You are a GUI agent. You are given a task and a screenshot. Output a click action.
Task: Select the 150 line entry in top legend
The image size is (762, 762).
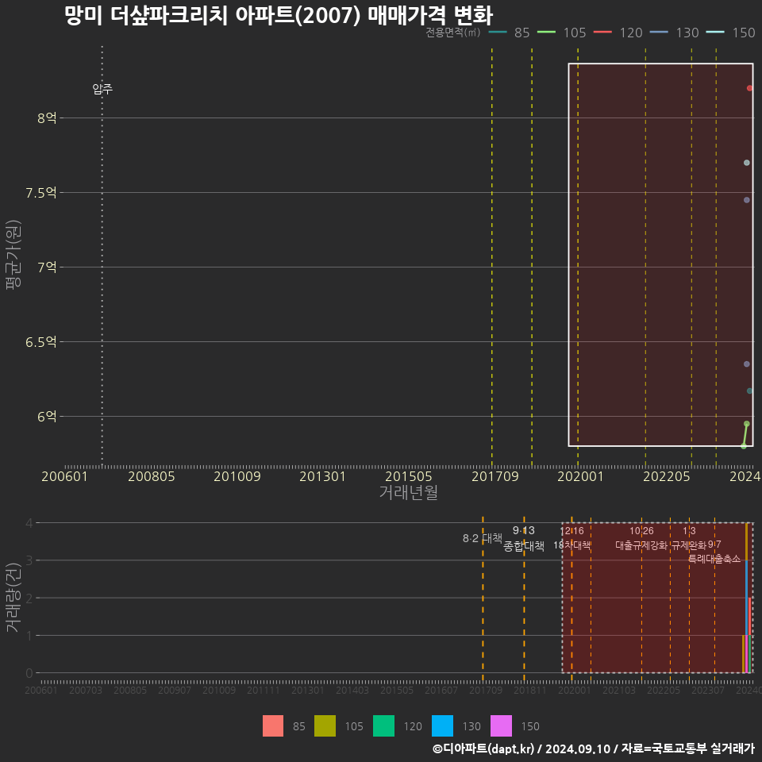tap(730, 33)
